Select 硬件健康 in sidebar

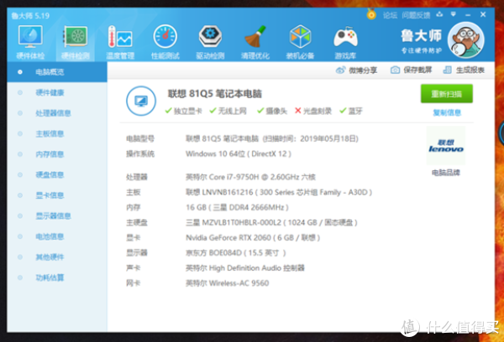57,93
